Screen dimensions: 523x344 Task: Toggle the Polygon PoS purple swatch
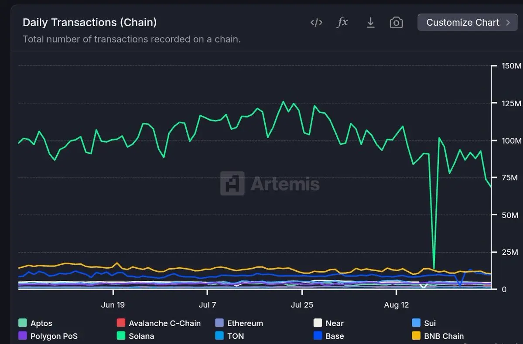(23, 336)
